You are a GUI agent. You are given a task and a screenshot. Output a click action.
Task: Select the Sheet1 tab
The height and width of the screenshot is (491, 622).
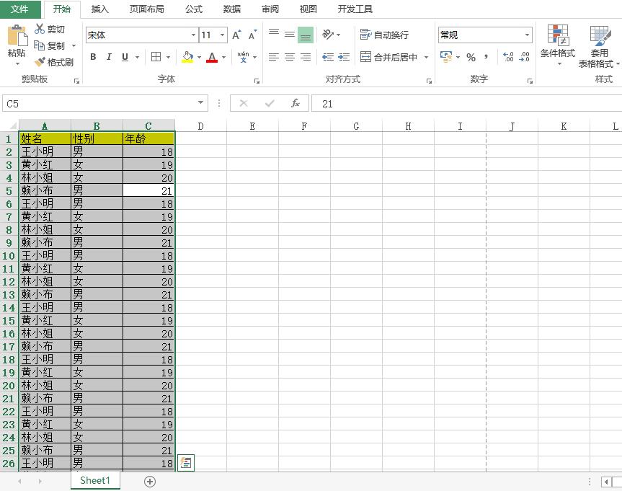point(95,480)
